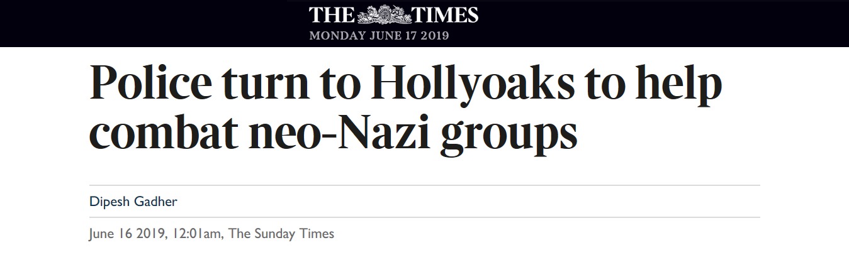Click the June 16 2019 publication date
Image resolution: width=849 pixels, height=255 pixels.
[128, 234]
